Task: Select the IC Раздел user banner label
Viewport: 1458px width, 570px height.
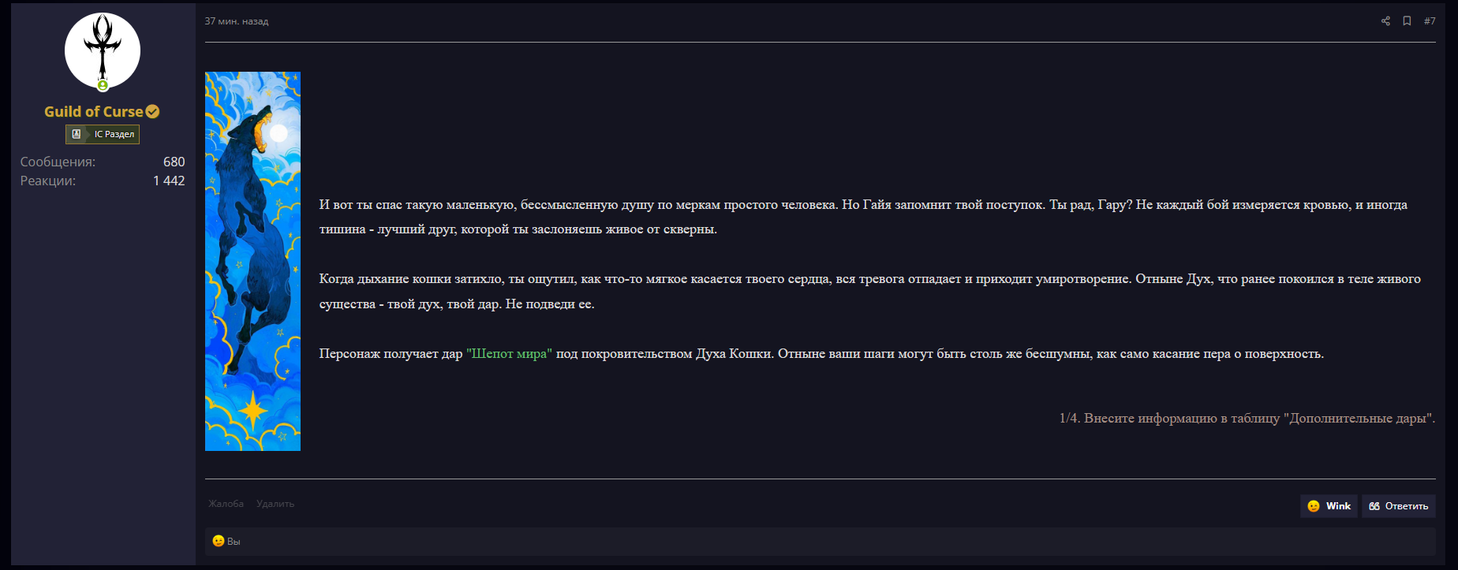Action: tap(114, 135)
